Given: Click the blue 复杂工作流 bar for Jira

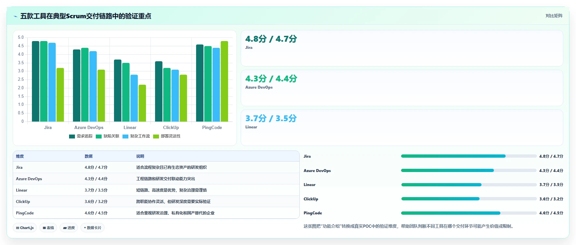Looking at the screenshot, I should 52,82.
